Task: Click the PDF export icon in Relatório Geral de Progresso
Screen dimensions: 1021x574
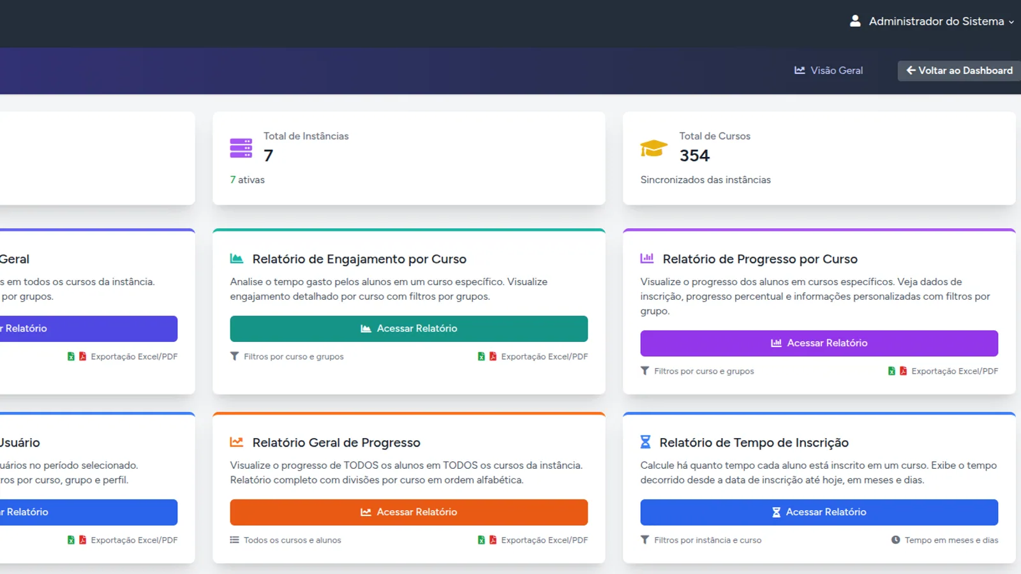Action: click(493, 540)
